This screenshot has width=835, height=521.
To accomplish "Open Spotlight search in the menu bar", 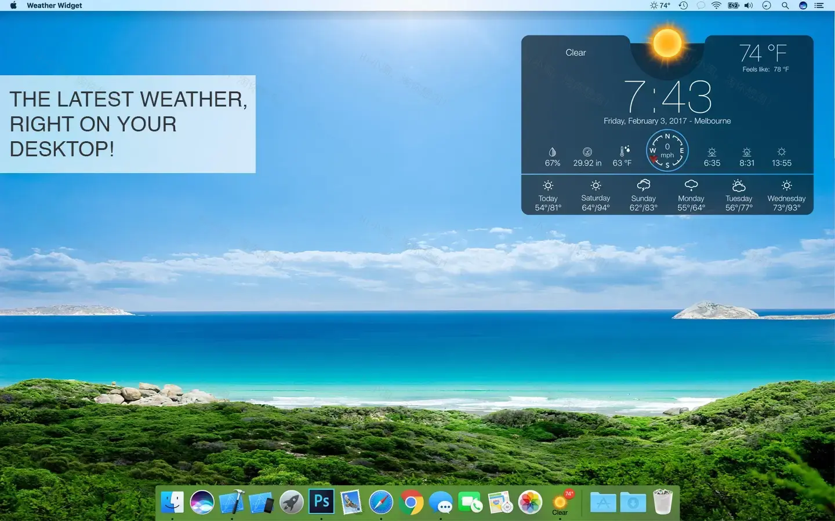I will (785, 5).
